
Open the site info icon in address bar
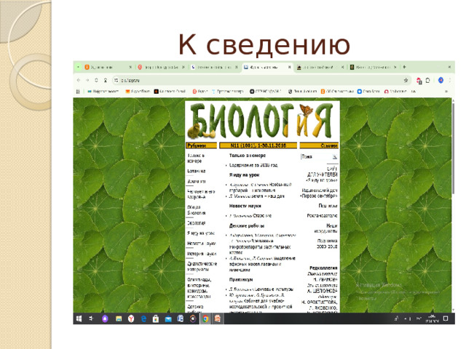[x=116, y=80]
